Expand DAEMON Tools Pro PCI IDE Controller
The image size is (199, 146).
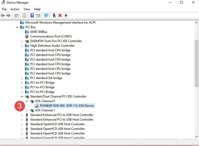click(x=22, y=41)
